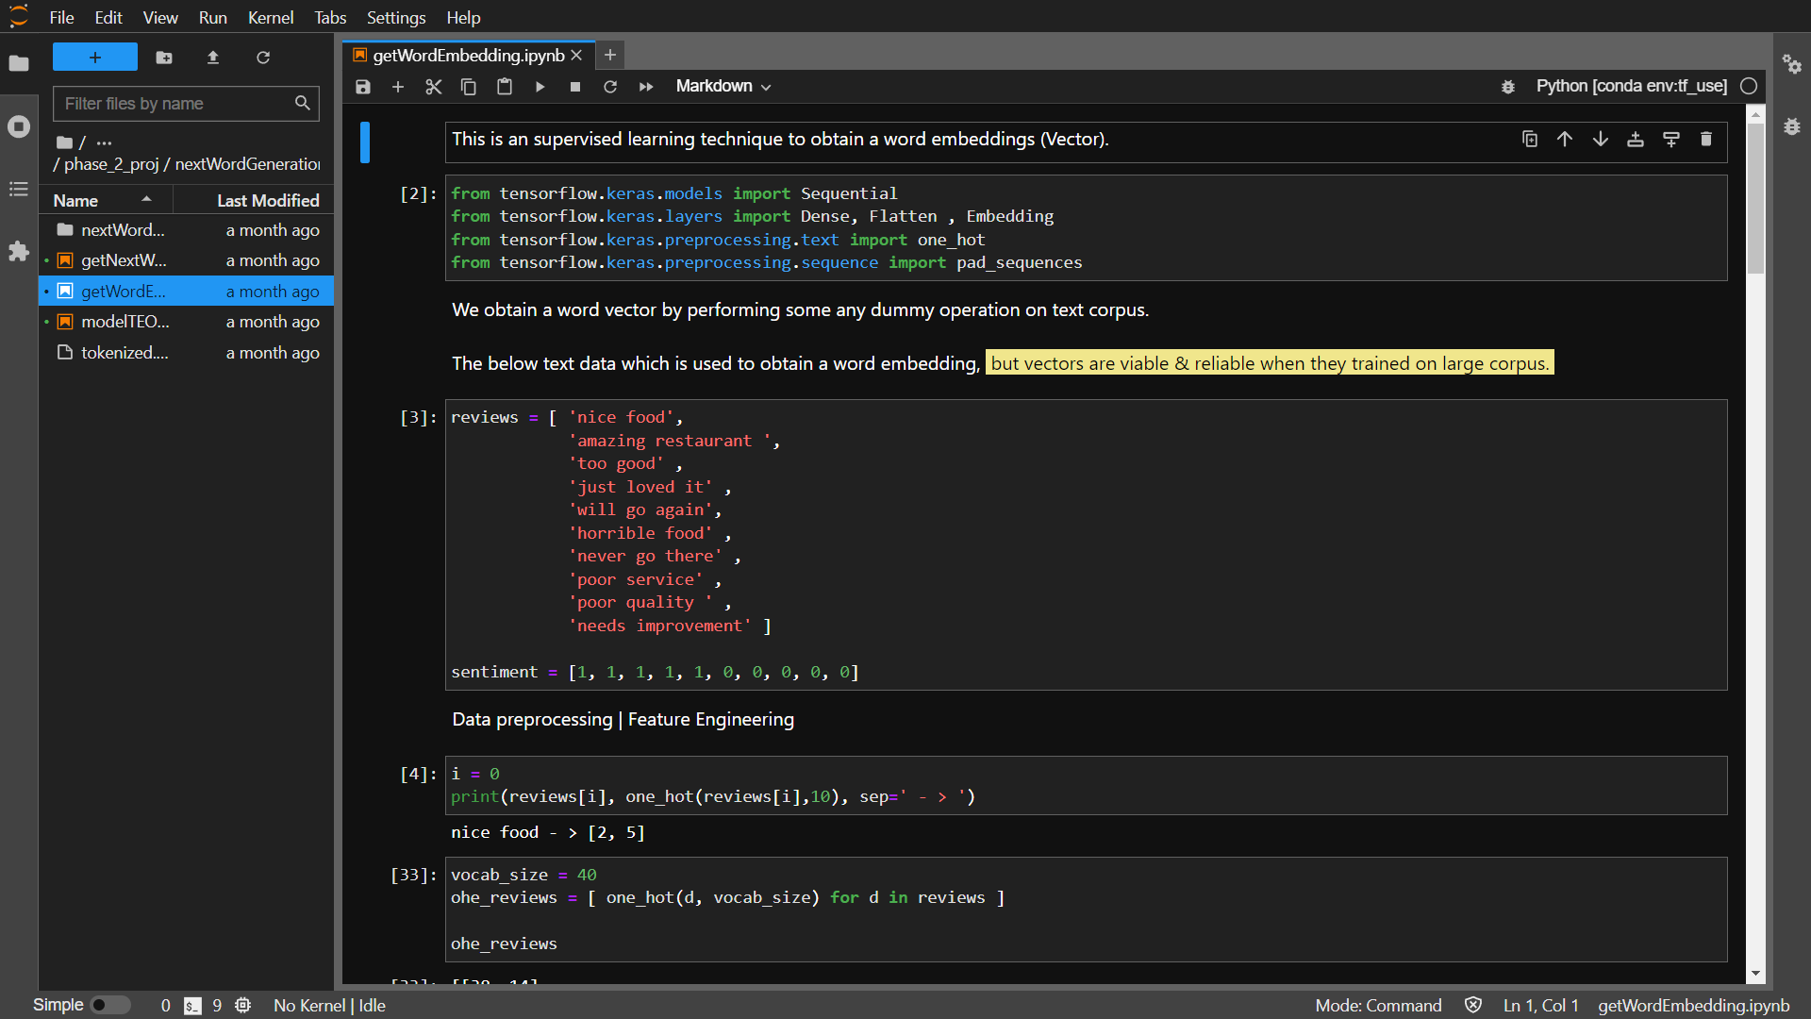Click into the vocab_size code cell
1811x1019 pixels.
click(1086, 909)
